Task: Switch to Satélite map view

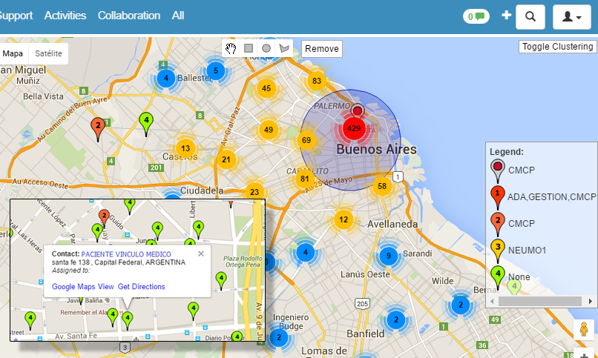Action: [49, 53]
